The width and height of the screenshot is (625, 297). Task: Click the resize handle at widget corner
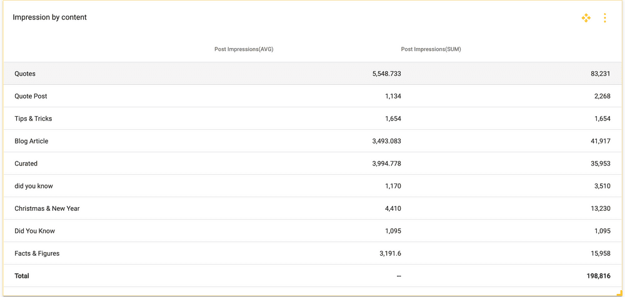[619, 293]
